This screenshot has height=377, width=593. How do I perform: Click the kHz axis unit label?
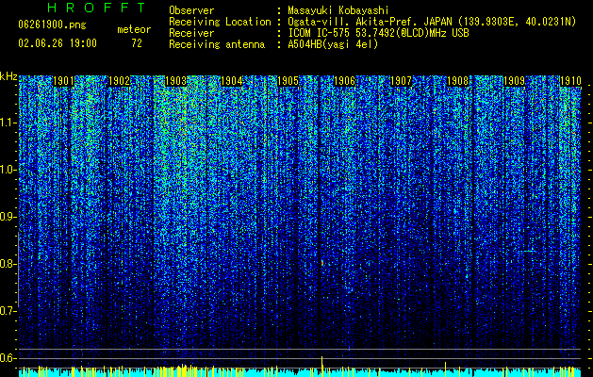pyautogui.click(x=8, y=76)
